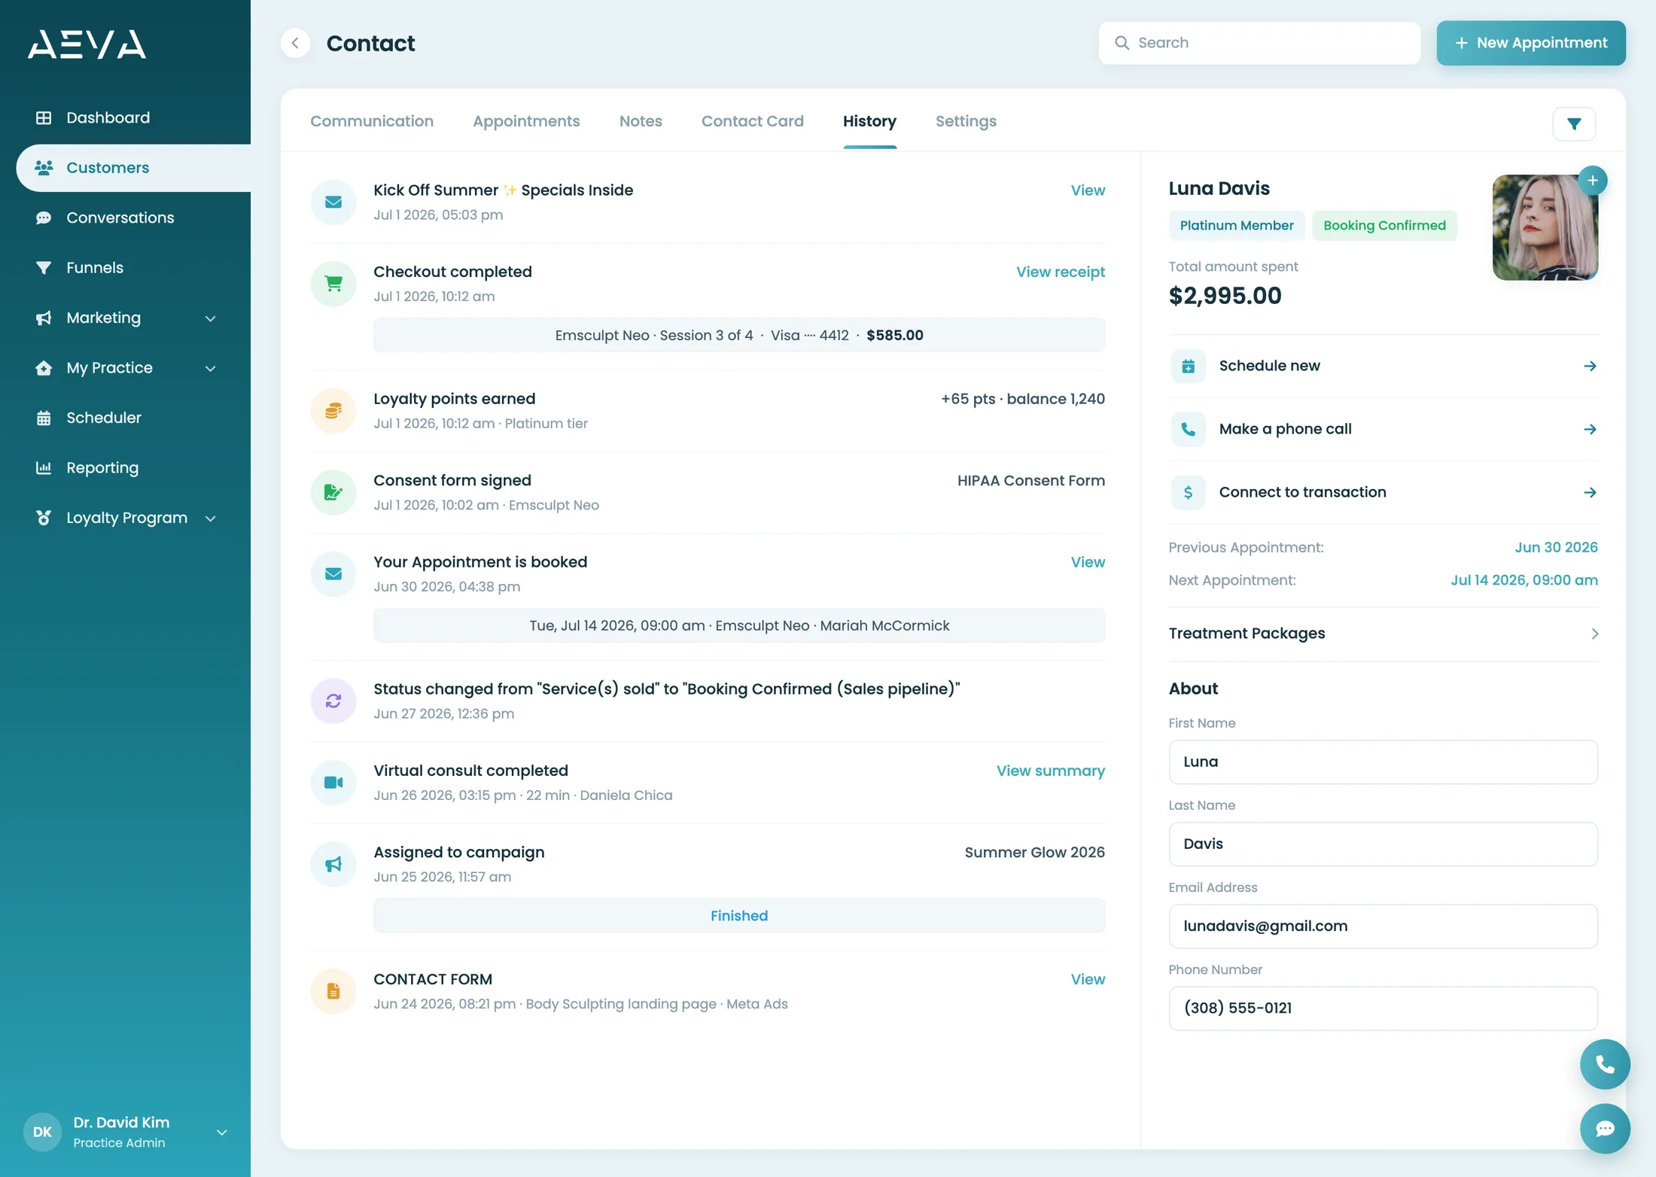This screenshot has width=1656, height=1177.
Task: Click the New Appointment button
Action: (1531, 43)
